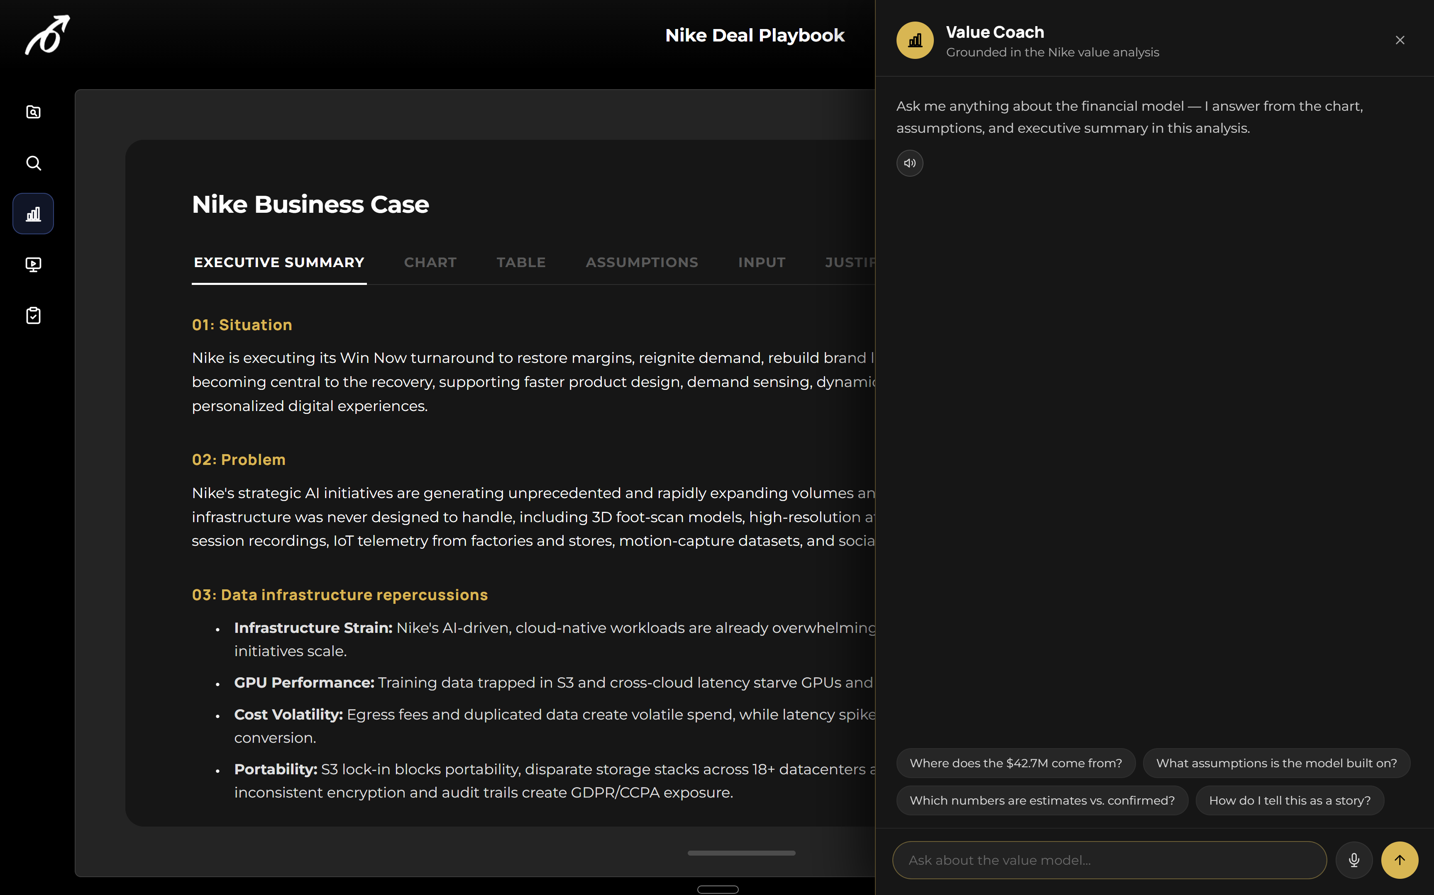Click the Nike Deal Playbook title

pyautogui.click(x=755, y=36)
